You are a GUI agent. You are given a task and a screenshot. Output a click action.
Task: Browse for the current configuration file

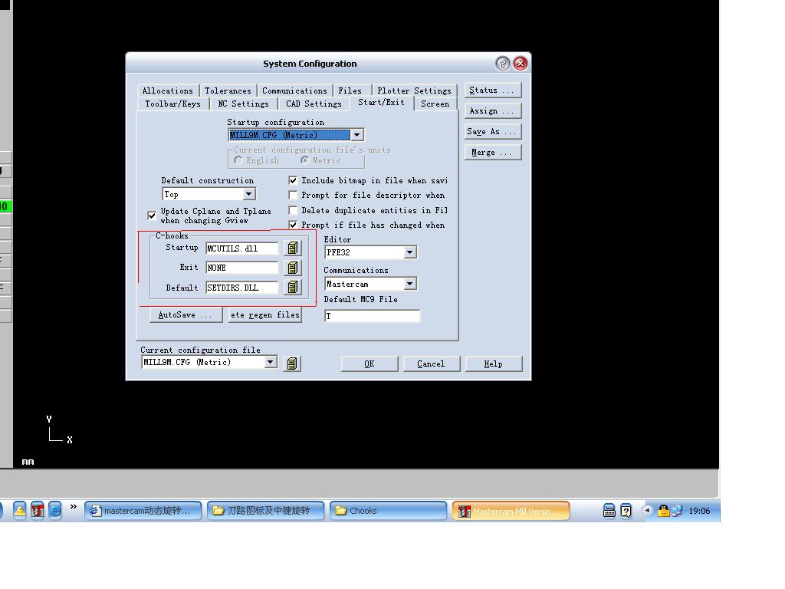click(292, 363)
